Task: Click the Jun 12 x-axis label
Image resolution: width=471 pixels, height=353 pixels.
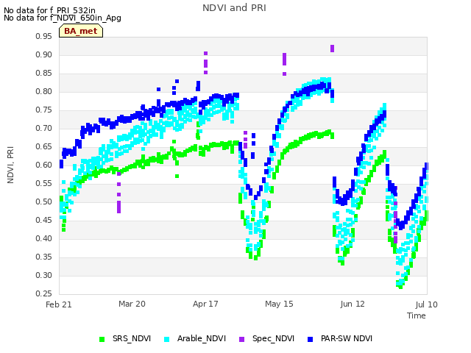Action: [x=353, y=304]
